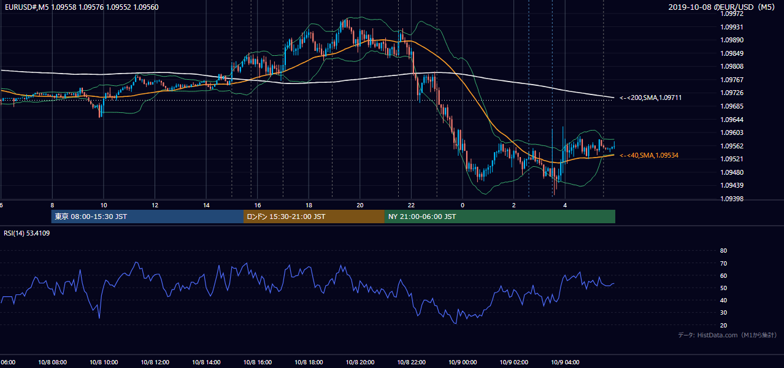Viewport: 784px width, 368px height.
Task: Click price level 1.09439 on the scale
Action: 732,185
